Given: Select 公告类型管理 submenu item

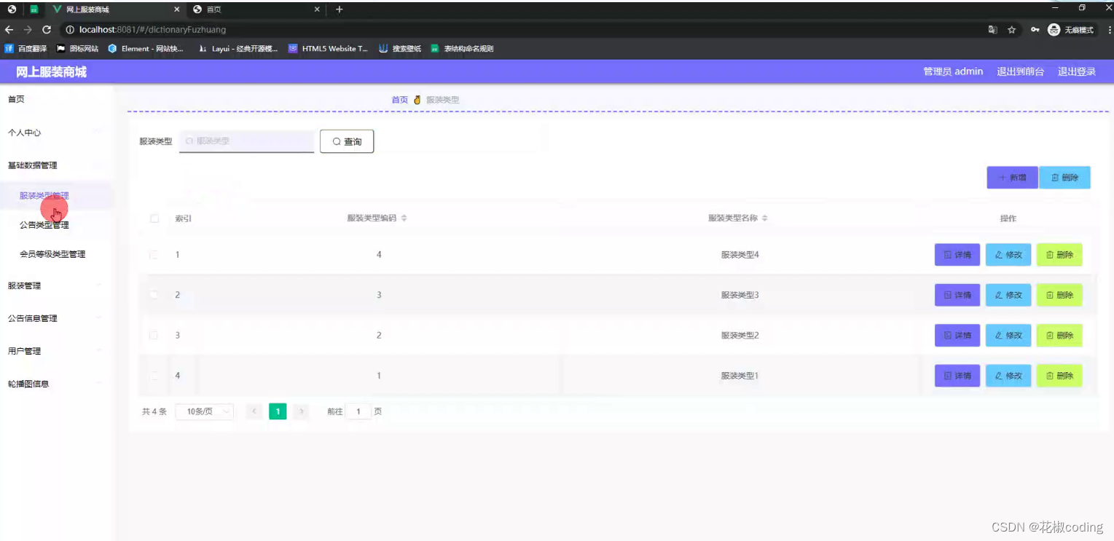Looking at the screenshot, I should point(44,225).
